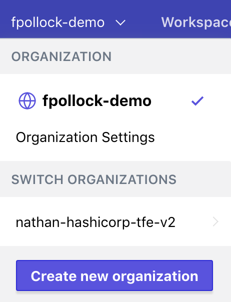Click the SWITCH ORGANIZATIONS section heading
Viewport: 231px width, 302px height.
[94, 179]
